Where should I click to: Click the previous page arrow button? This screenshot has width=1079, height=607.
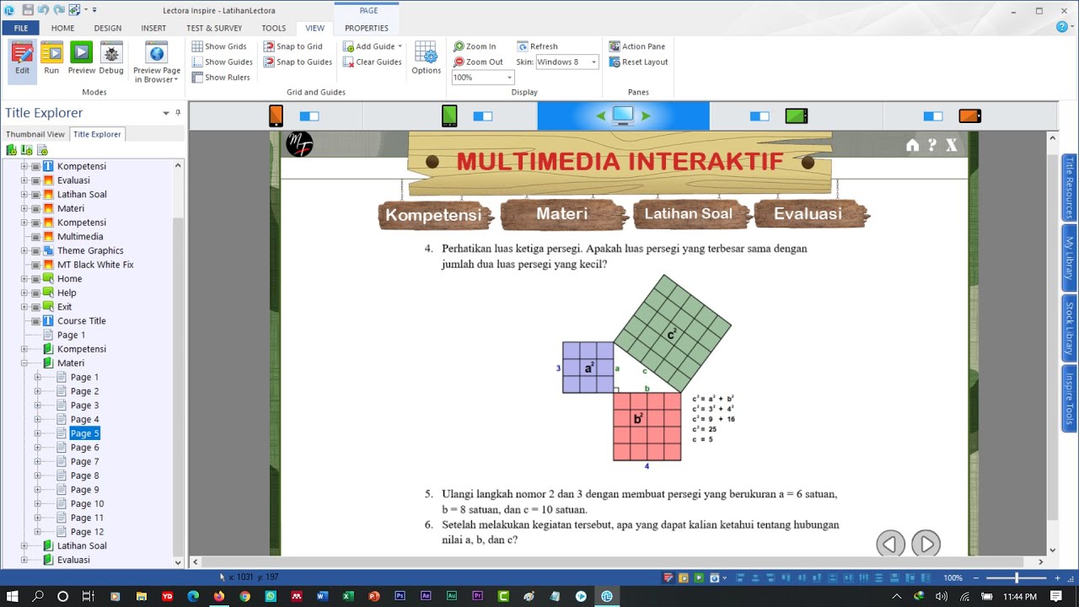tap(890, 544)
